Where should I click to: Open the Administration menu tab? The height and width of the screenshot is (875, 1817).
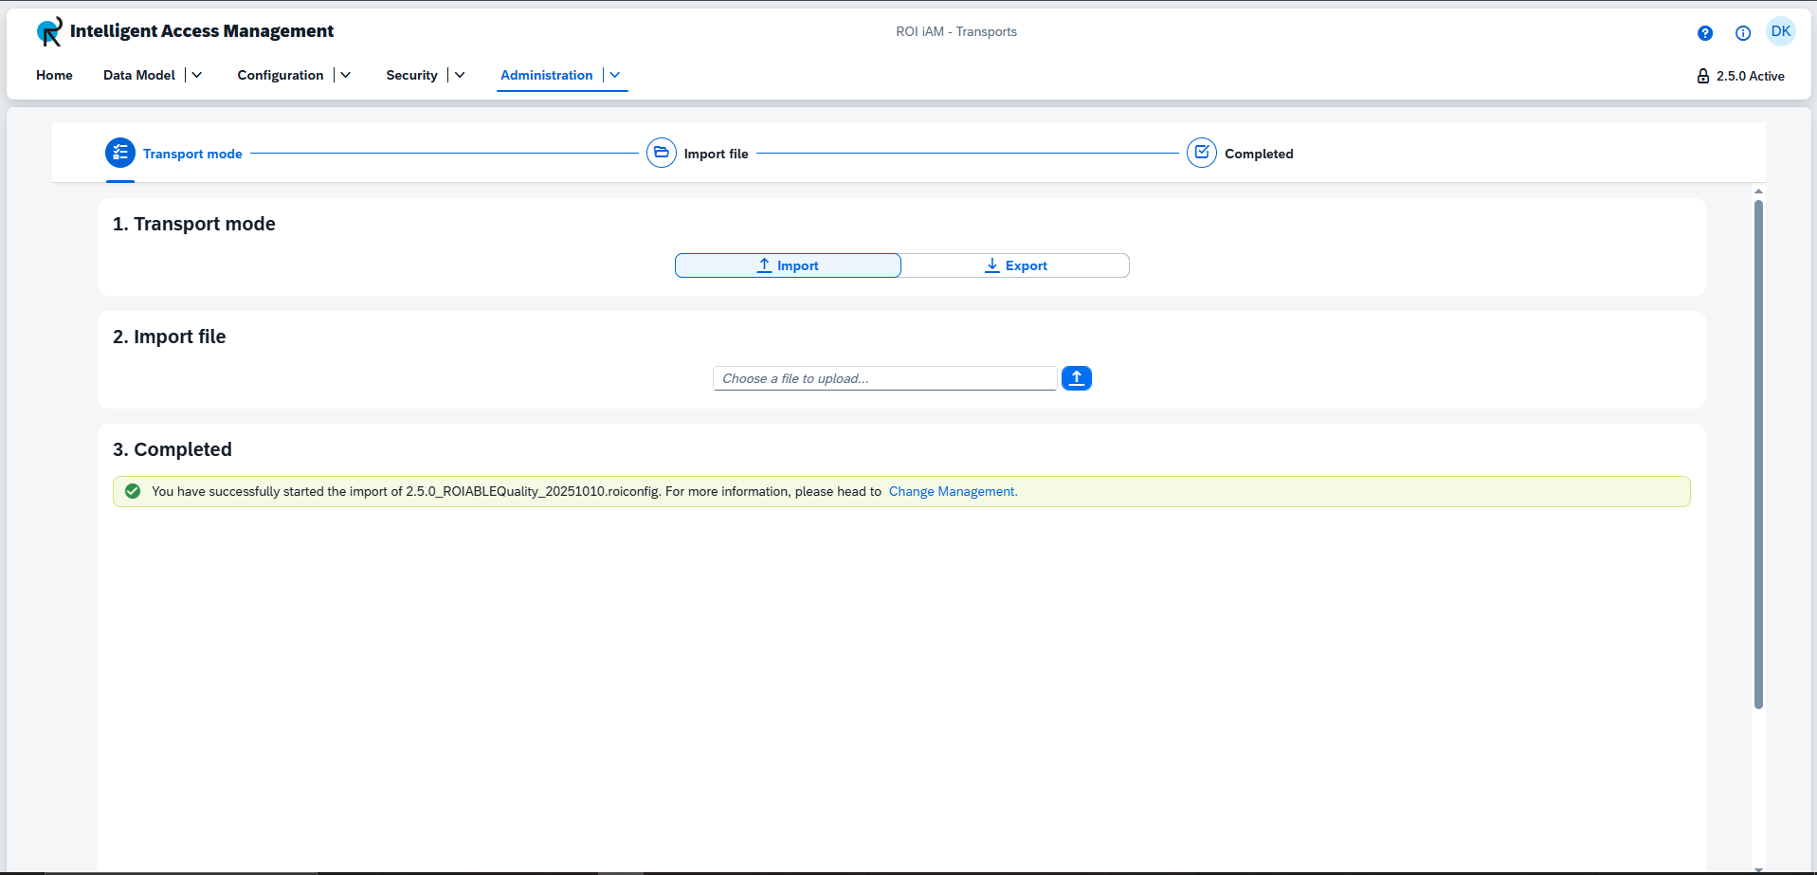click(547, 75)
